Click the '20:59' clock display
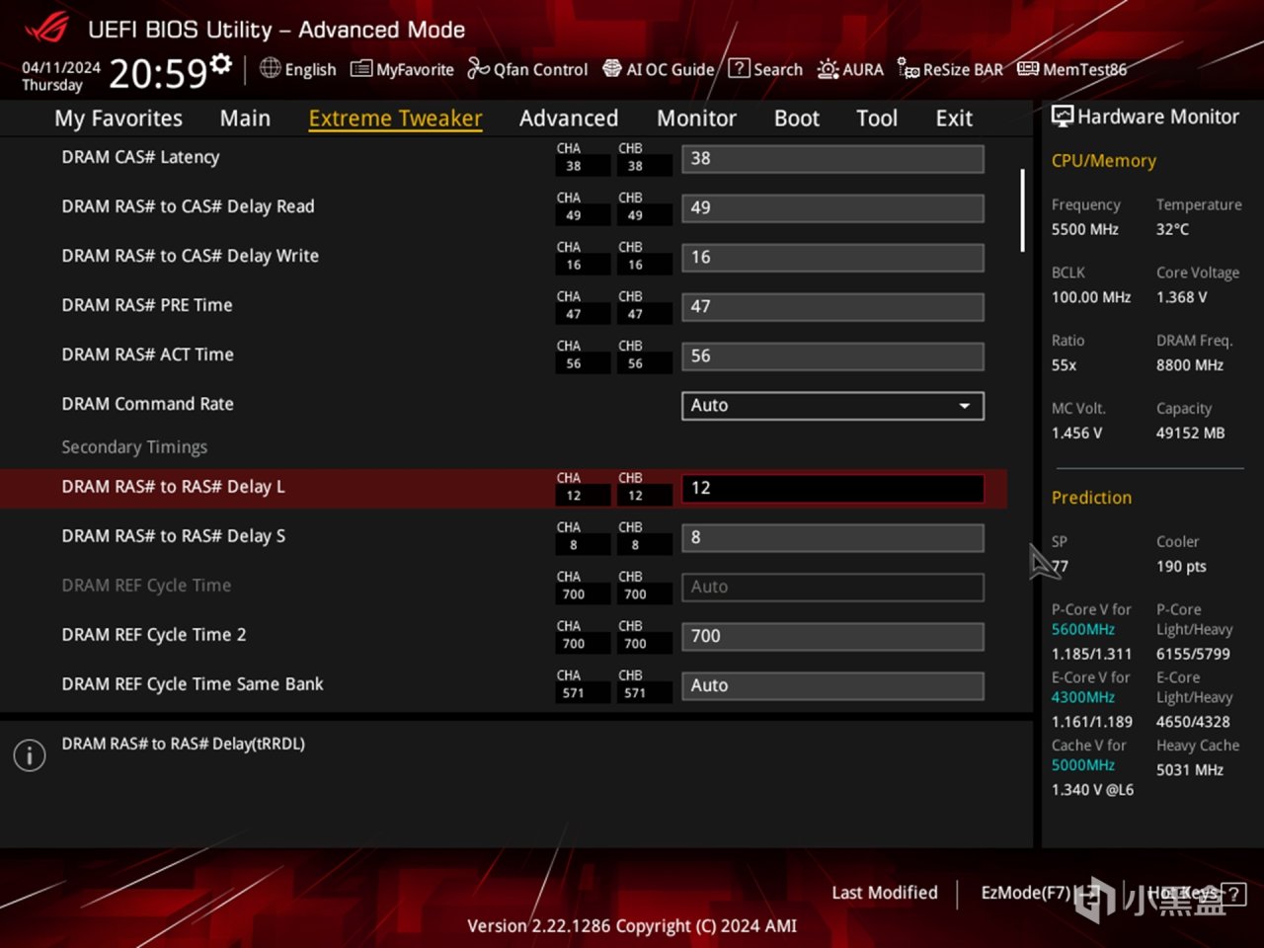This screenshot has height=948, width=1264. (x=158, y=73)
